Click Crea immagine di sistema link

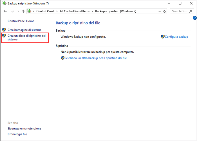coord(24,30)
